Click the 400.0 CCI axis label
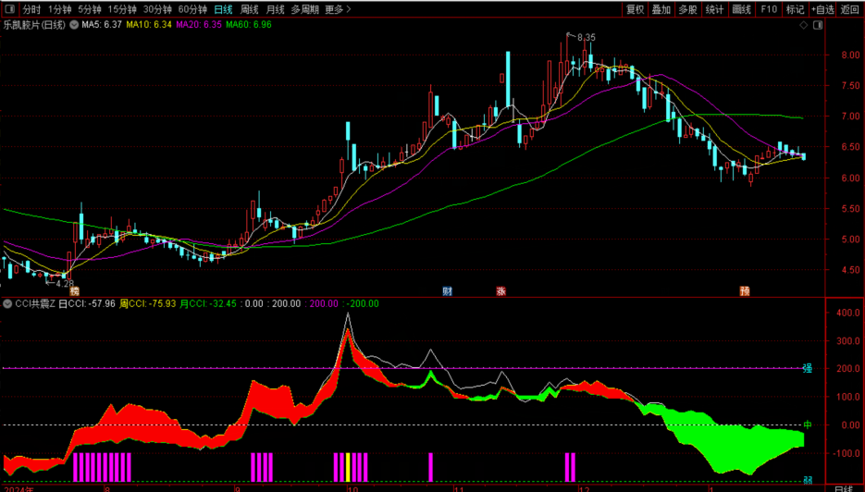The height and width of the screenshot is (492, 865). point(848,313)
